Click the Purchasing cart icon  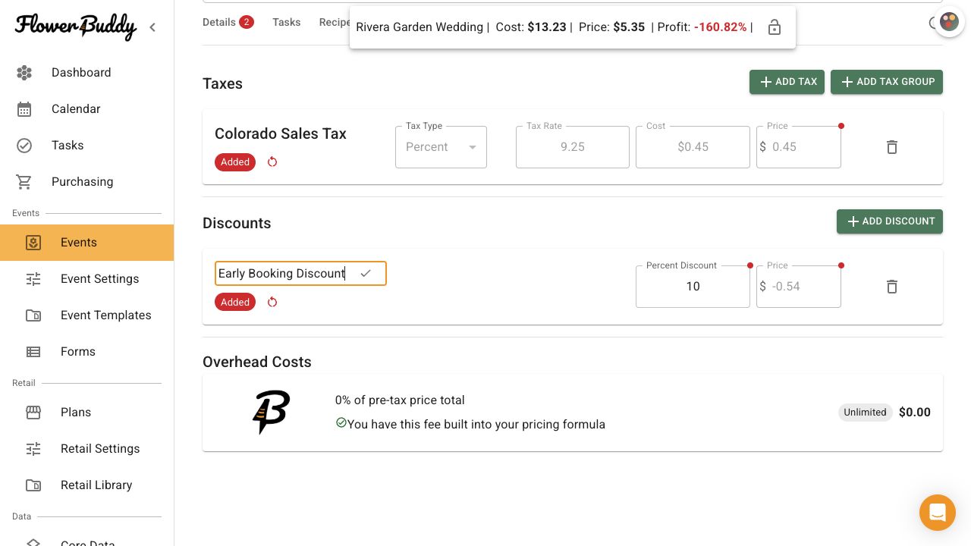(x=24, y=182)
